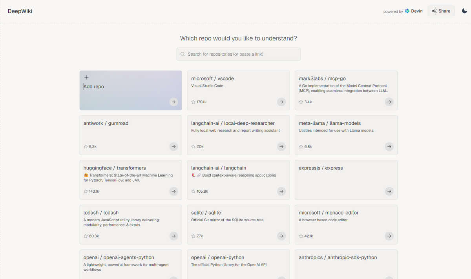The image size is (471, 279).
Task: Open lodash / lodash arrow button
Action: [174, 236]
